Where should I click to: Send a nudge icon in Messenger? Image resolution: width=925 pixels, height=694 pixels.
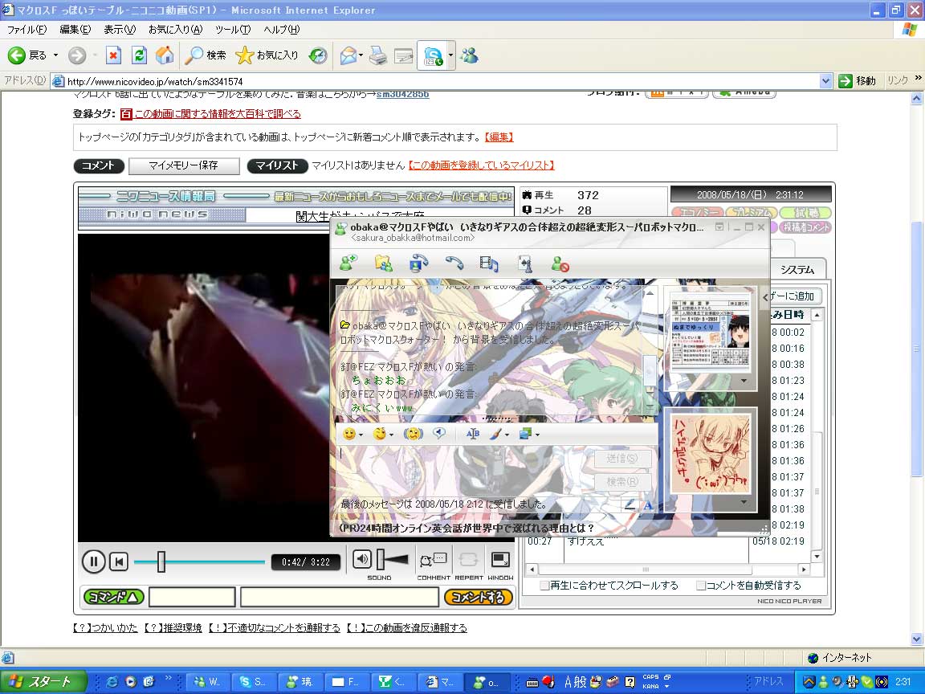coord(414,435)
